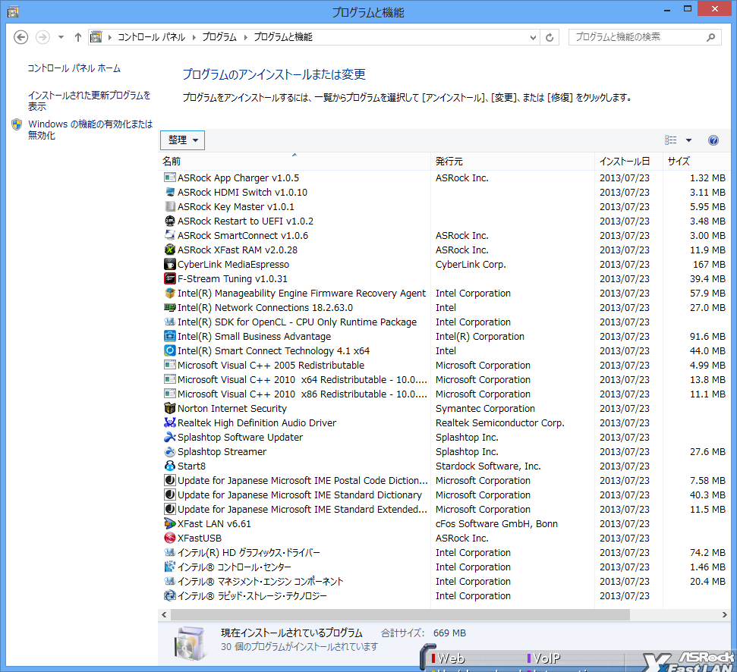Expand chevron after プログラム breadcrumb
The height and width of the screenshot is (672, 737).
click(x=245, y=38)
